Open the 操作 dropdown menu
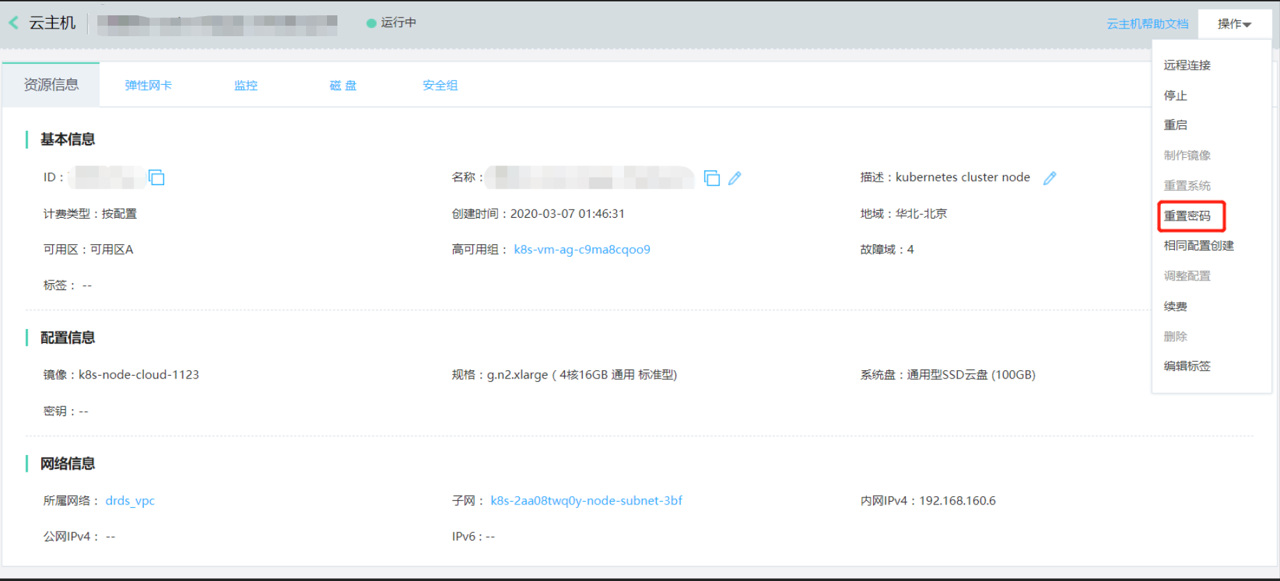Screen dimensions: 1280x581 point(1234,24)
